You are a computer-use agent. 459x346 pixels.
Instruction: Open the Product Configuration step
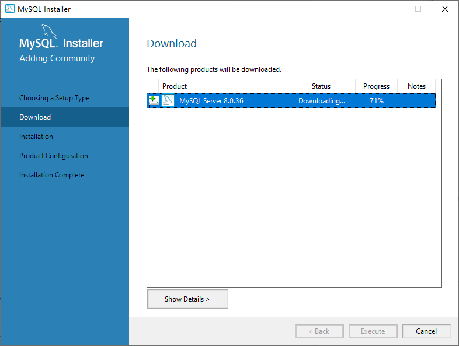(54, 156)
